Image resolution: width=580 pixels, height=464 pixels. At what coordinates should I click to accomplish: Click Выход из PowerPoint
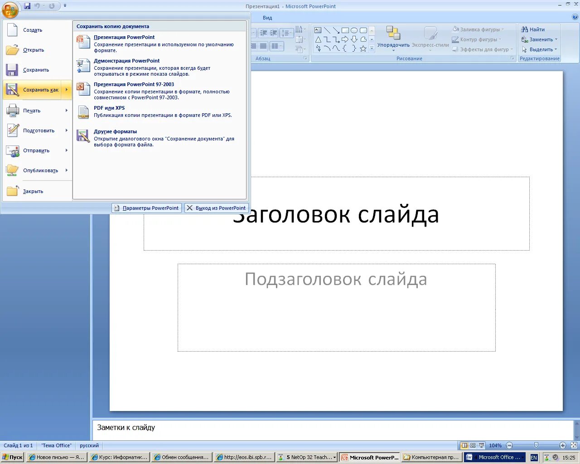click(217, 208)
